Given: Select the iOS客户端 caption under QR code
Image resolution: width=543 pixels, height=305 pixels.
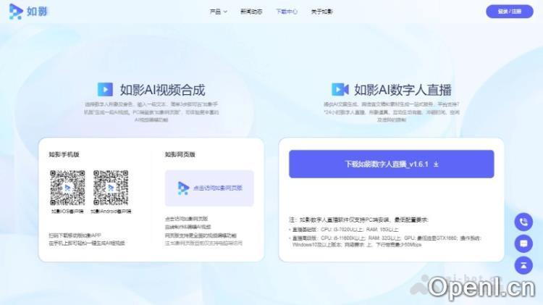Looking at the screenshot, I should point(67,211).
